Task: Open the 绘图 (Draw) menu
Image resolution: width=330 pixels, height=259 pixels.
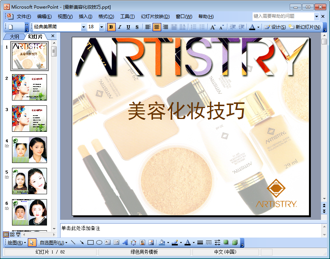Action: tap(17, 242)
